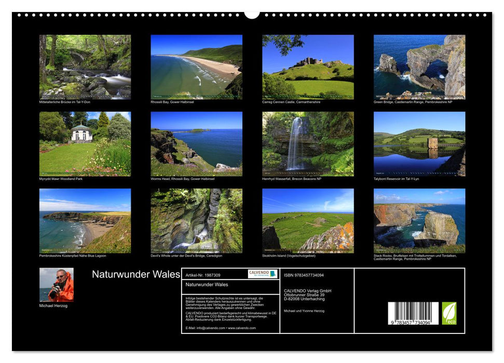This screenshot has width=504, height=363.
Task: Click the blue CALVENDO square emblem
Action: click(273, 274)
